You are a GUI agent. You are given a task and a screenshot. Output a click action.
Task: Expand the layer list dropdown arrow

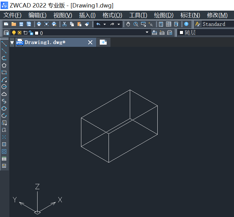tap(147, 32)
